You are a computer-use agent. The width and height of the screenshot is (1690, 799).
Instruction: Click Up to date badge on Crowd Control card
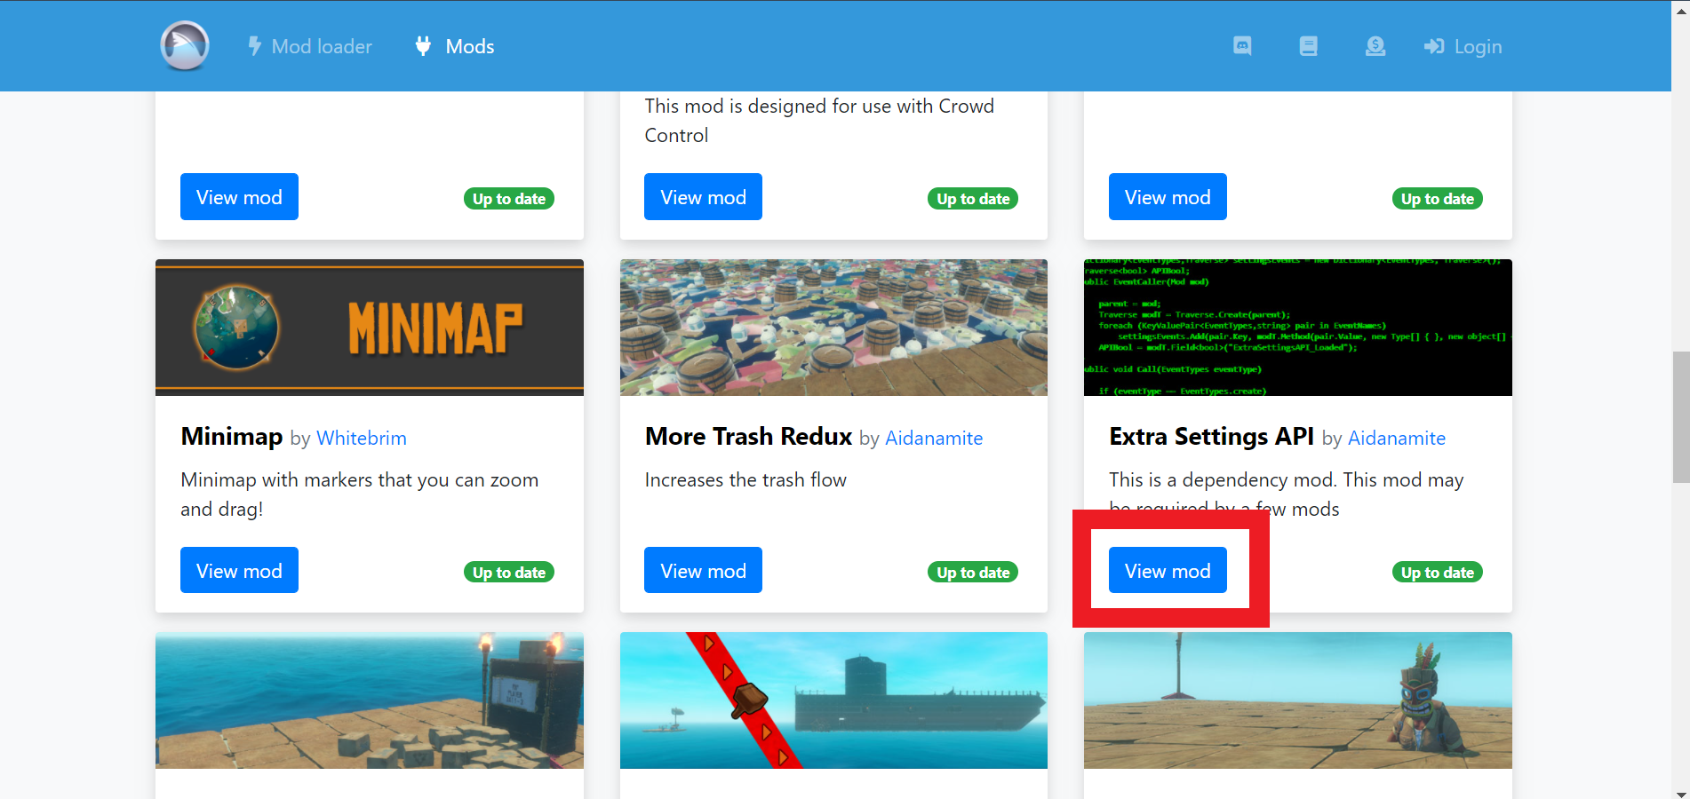point(973,199)
